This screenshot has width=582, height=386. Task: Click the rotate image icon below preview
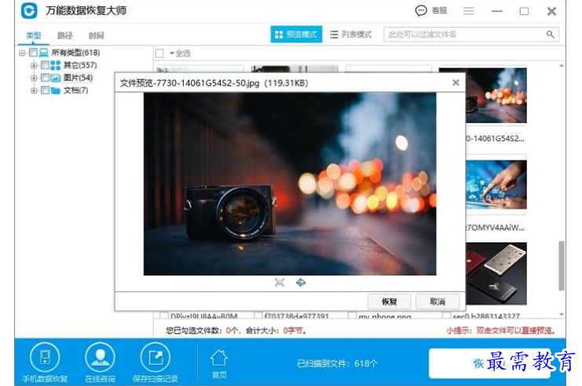(x=301, y=282)
